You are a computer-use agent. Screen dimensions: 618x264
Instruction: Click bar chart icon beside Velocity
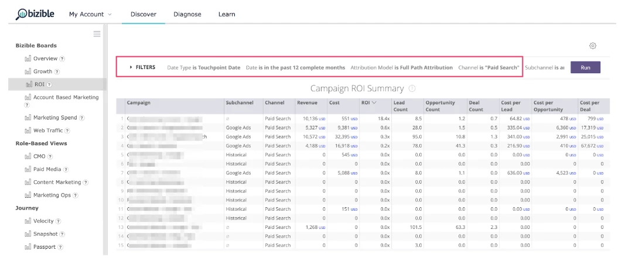28,221
